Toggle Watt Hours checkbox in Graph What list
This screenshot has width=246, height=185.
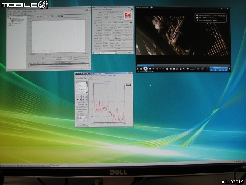(77, 87)
